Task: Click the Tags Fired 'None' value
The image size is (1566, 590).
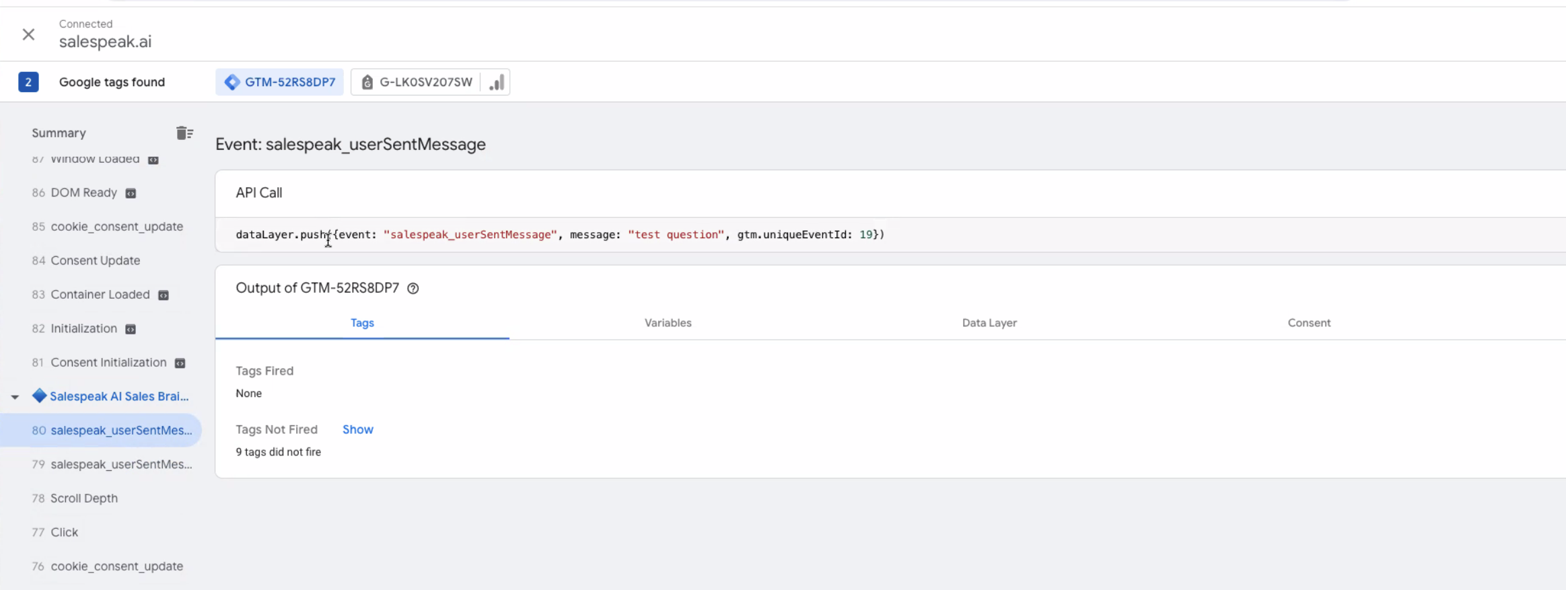Action: (248, 394)
